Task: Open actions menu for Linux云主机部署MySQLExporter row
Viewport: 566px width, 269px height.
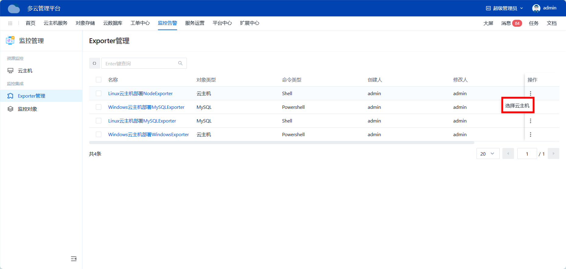Action: (530, 121)
